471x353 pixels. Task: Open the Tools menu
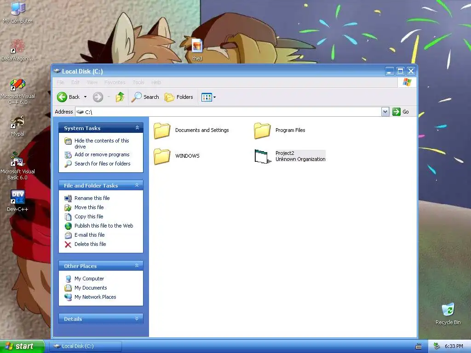(138, 82)
